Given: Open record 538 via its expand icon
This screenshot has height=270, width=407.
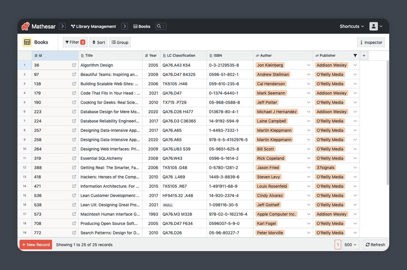Looking at the screenshot, I should (x=74, y=205).
